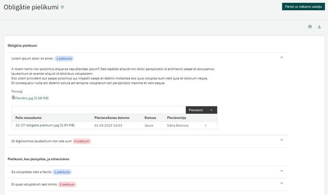Image resolution: width=328 pixels, height=195 pixels.
Task: Click the file icon next to Piemērs.jpg
Action: pos(13,98)
